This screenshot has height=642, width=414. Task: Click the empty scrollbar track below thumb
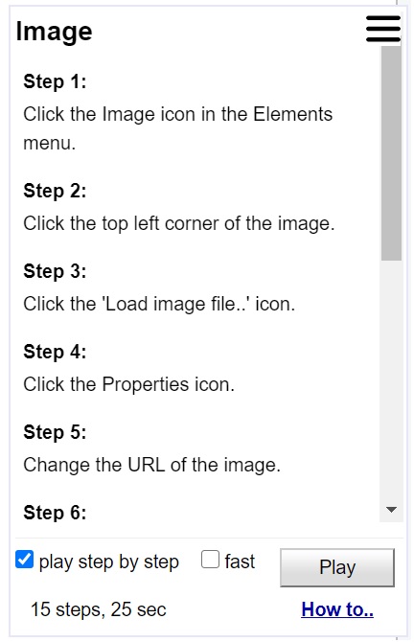[x=391, y=378]
